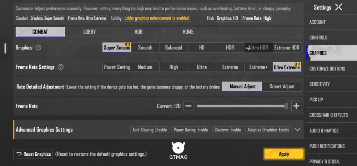Decrease frame rate with the minus button
Image resolution: width=357 pixels, height=166 pixels.
pos(188,106)
